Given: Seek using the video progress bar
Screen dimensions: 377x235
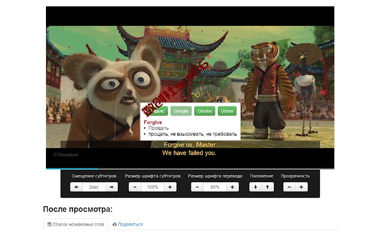Looking at the screenshot, I should point(190,169).
